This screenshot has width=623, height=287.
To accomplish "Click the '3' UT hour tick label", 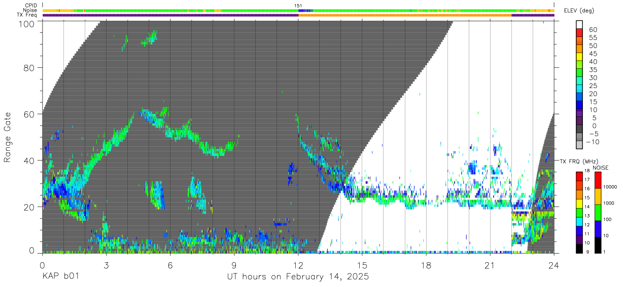I will click(x=106, y=265).
